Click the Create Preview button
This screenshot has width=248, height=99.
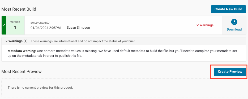230,72
